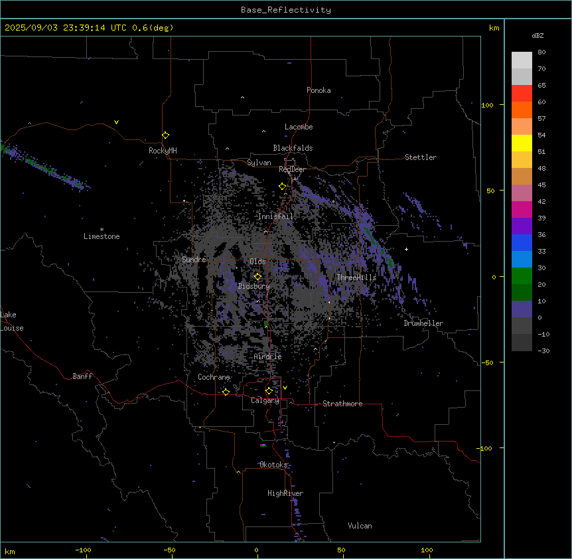Viewport: 572px width, 559px height.
Task: Pick the slate-purple 10-0 dBZ legend swatch
Action: [522, 309]
